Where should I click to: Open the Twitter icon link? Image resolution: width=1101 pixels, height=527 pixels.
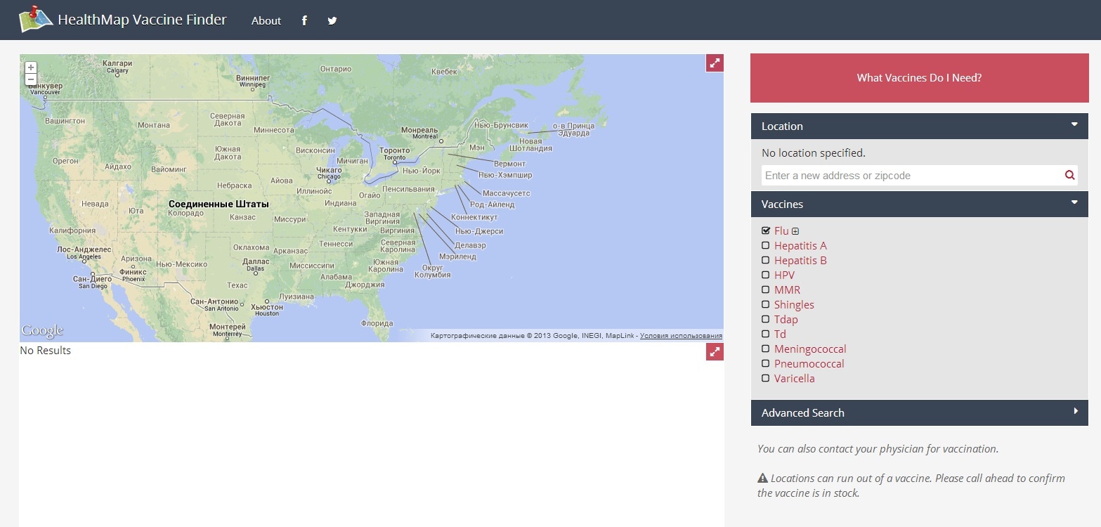pyautogui.click(x=332, y=21)
